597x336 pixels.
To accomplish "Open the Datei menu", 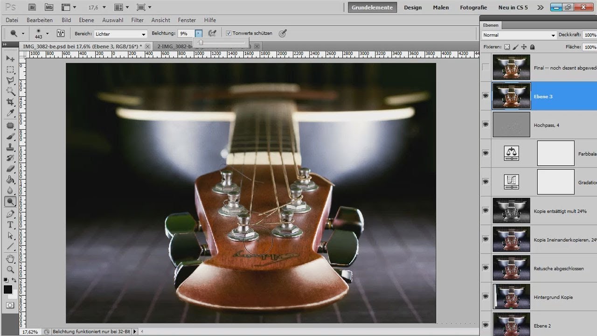I will pos(12,20).
